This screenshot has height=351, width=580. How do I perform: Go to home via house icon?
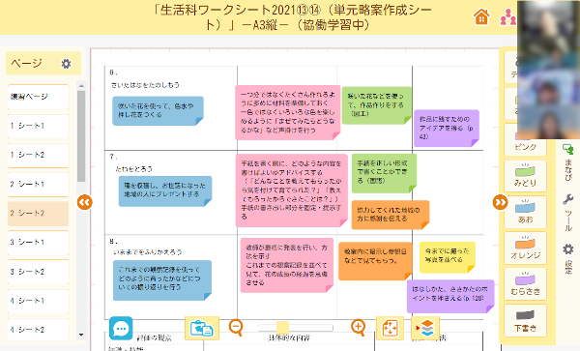pos(481,17)
